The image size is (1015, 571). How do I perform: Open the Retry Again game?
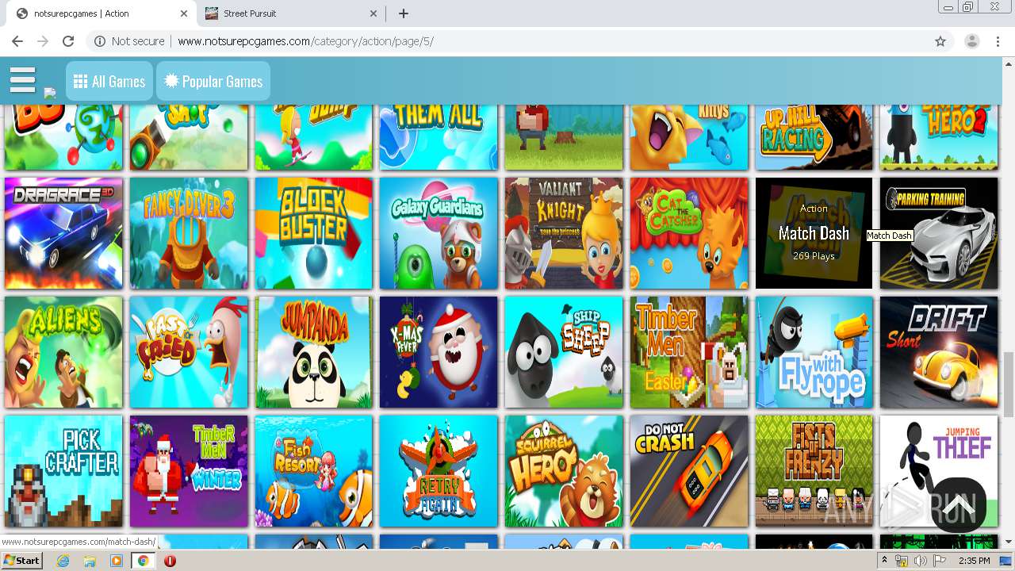[x=439, y=471]
